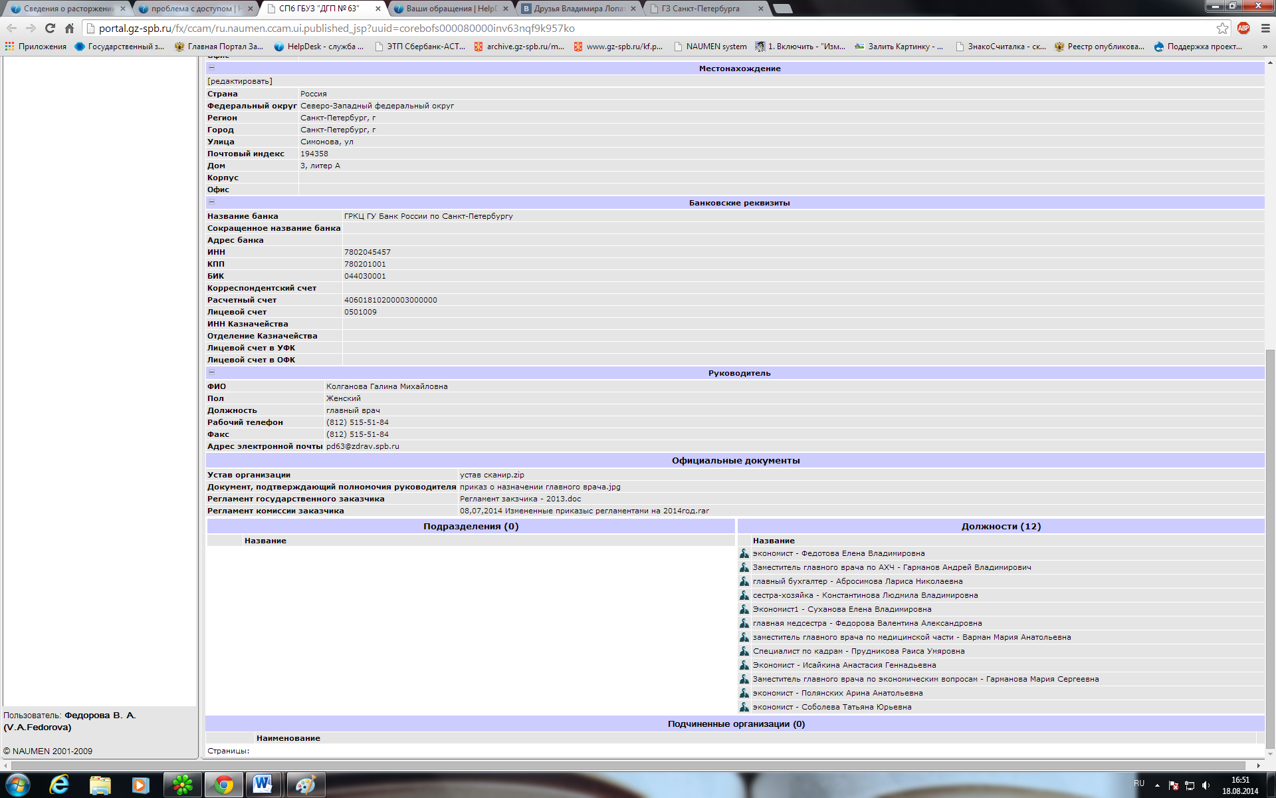
Task: Click the [редактировать] link
Action: (x=240, y=81)
